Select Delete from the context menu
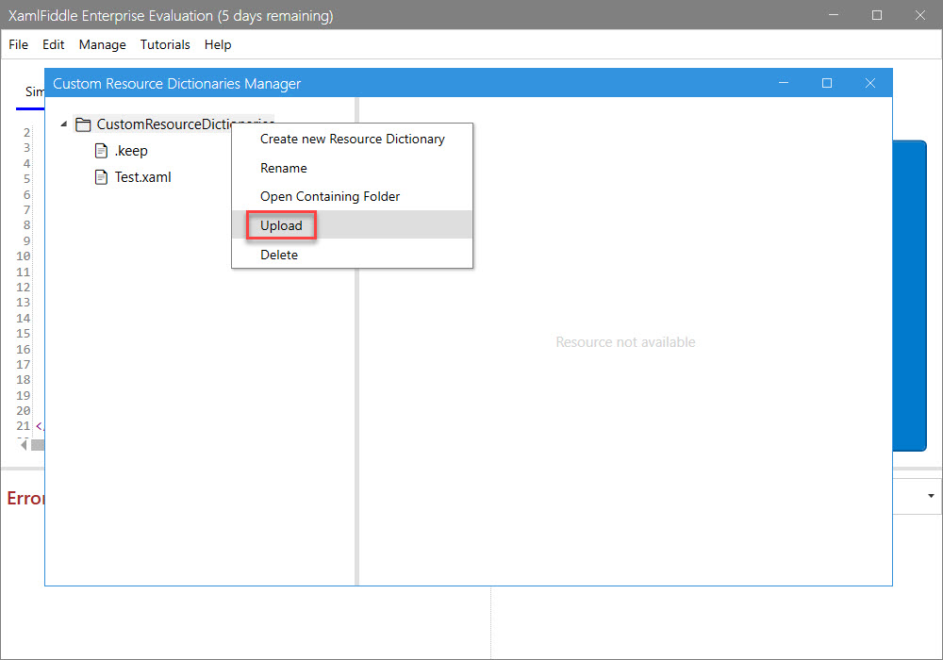Screen dimensions: 943x660 (x=353, y=255)
